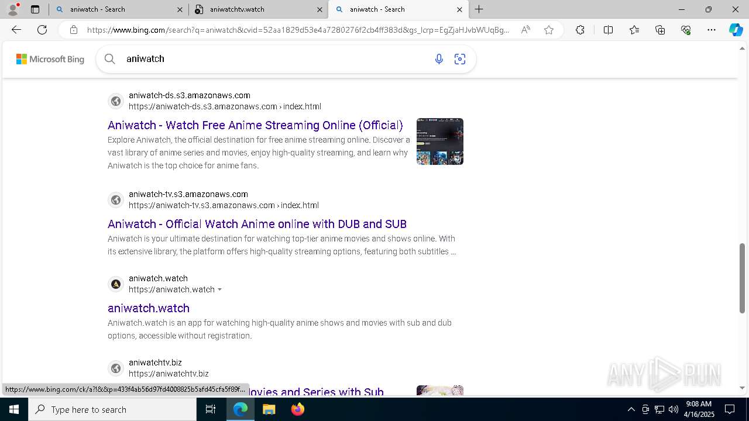Click URL https://aniwatch-tv.s3.amazonaws.com › index.html
The width and height of the screenshot is (749, 421).
[224, 205]
